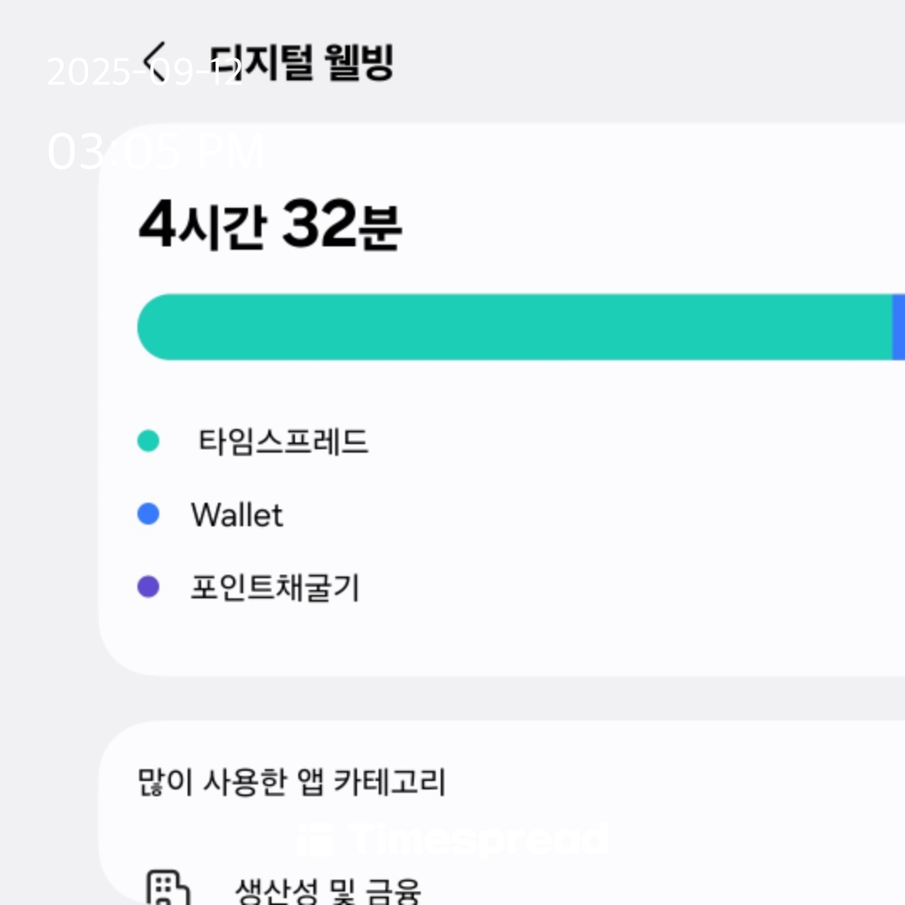Select the purple 포인트채굴기 legend dot
Screen dimensions: 905x905
148,587
